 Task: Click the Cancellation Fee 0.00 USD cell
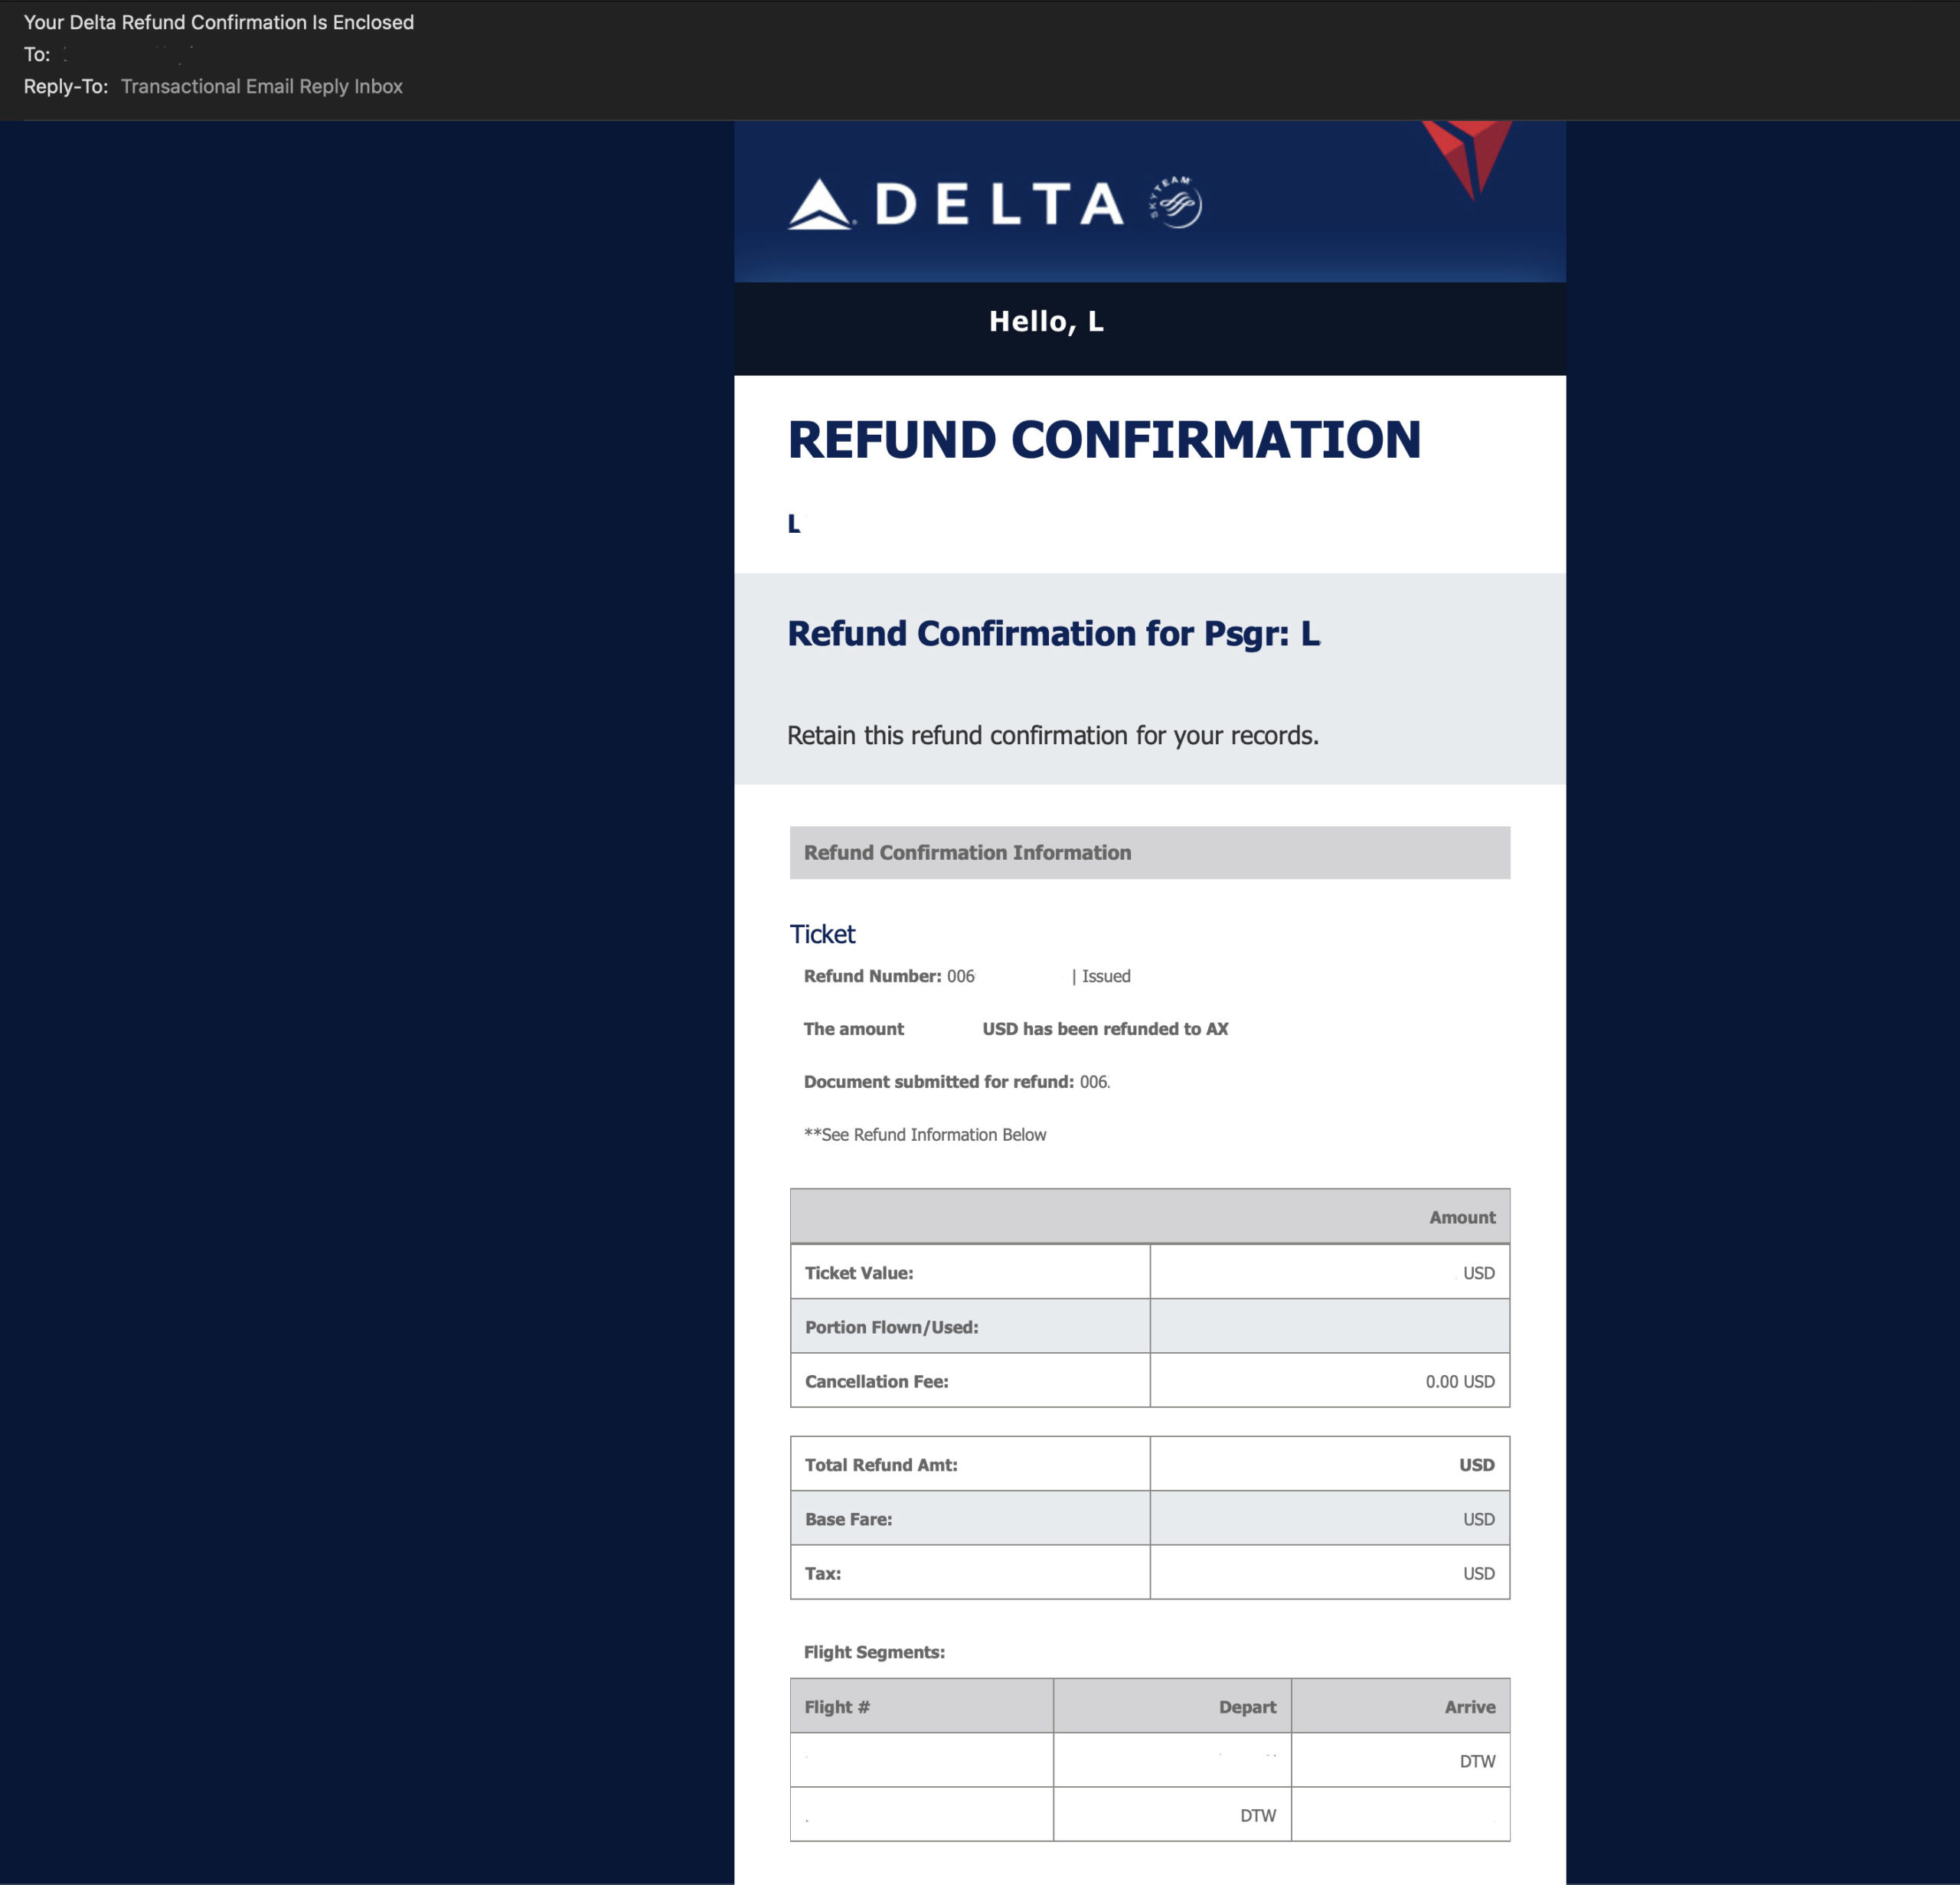pyautogui.click(x=1459, y=1381)
